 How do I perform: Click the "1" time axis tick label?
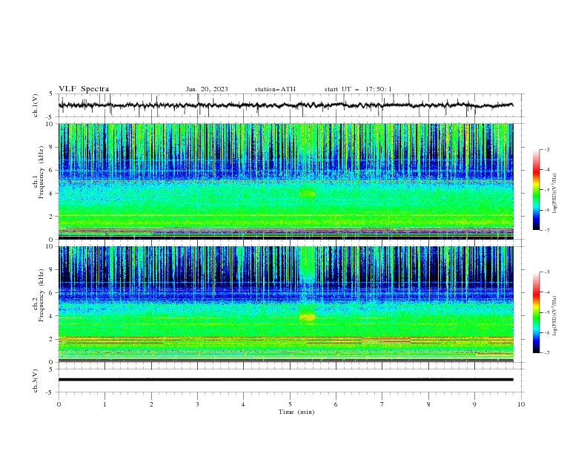[x=105, y=404]
